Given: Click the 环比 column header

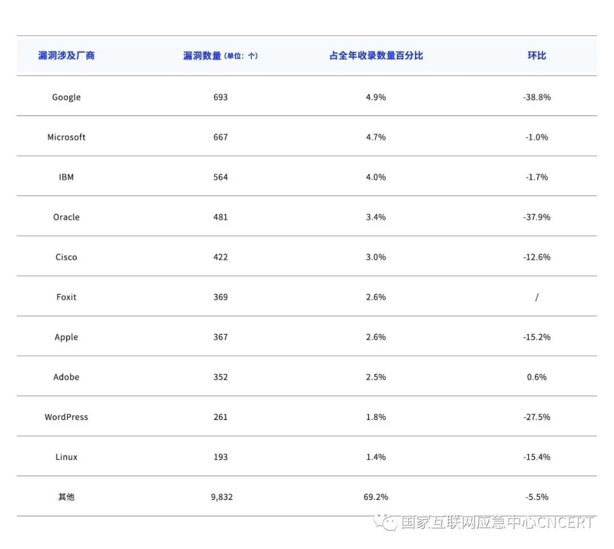Looking at the screenshot, I should coord(537,56).
